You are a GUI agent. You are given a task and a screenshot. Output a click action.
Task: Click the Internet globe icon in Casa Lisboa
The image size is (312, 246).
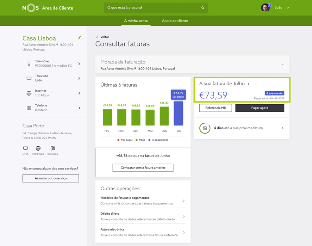[x=29, y=93]
